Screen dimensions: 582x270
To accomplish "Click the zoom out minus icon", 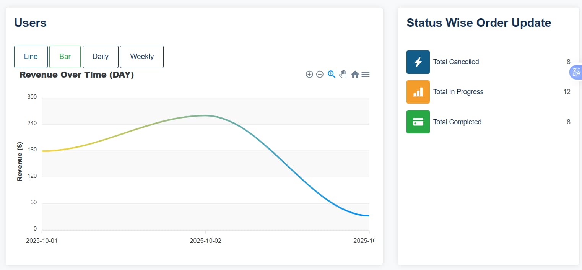I will click(320, 74).
